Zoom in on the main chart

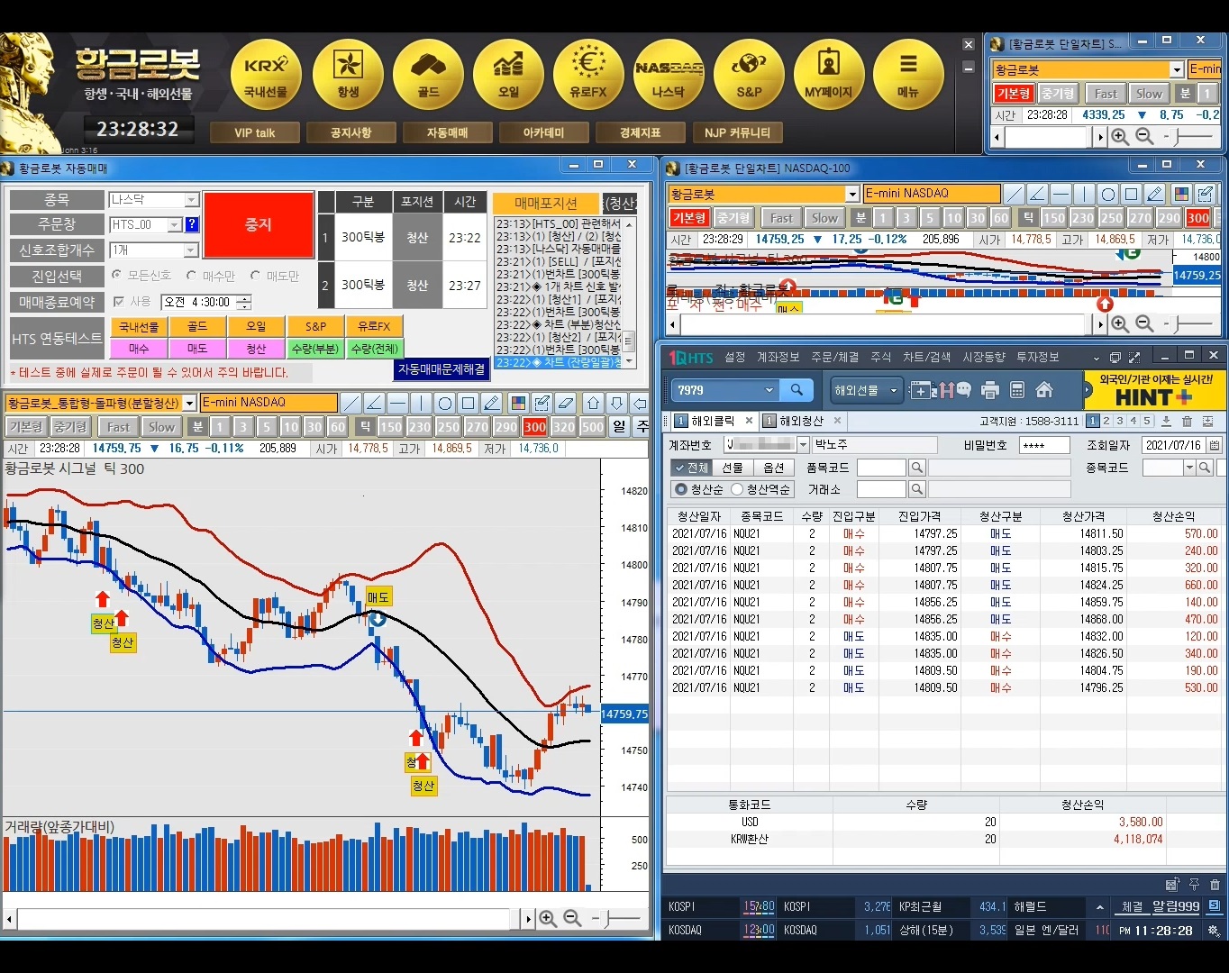pos(547,918)
